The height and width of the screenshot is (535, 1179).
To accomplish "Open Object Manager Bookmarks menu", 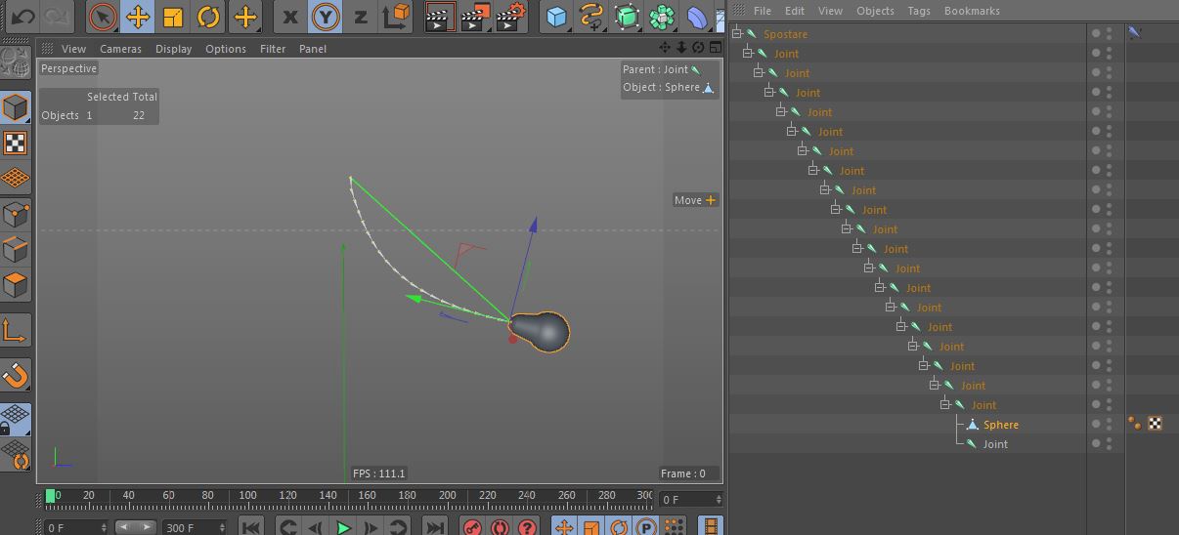I will 972,11.
